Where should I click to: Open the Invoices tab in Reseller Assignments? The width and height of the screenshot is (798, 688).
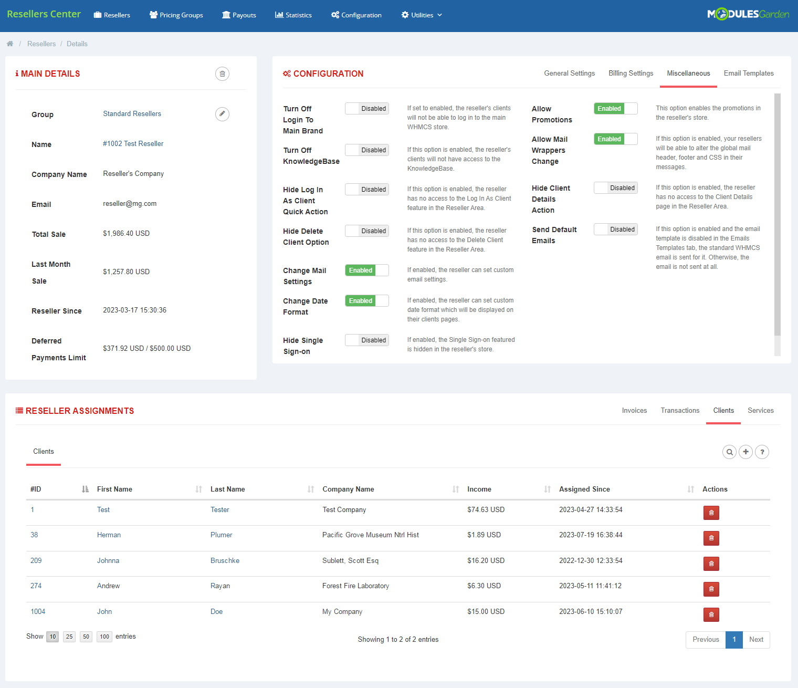pyautogui.click(x=634, y=410)
